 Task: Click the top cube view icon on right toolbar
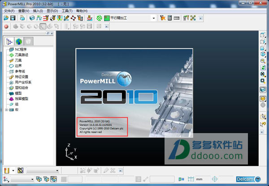pyautogui.click(x=263, y=35)
